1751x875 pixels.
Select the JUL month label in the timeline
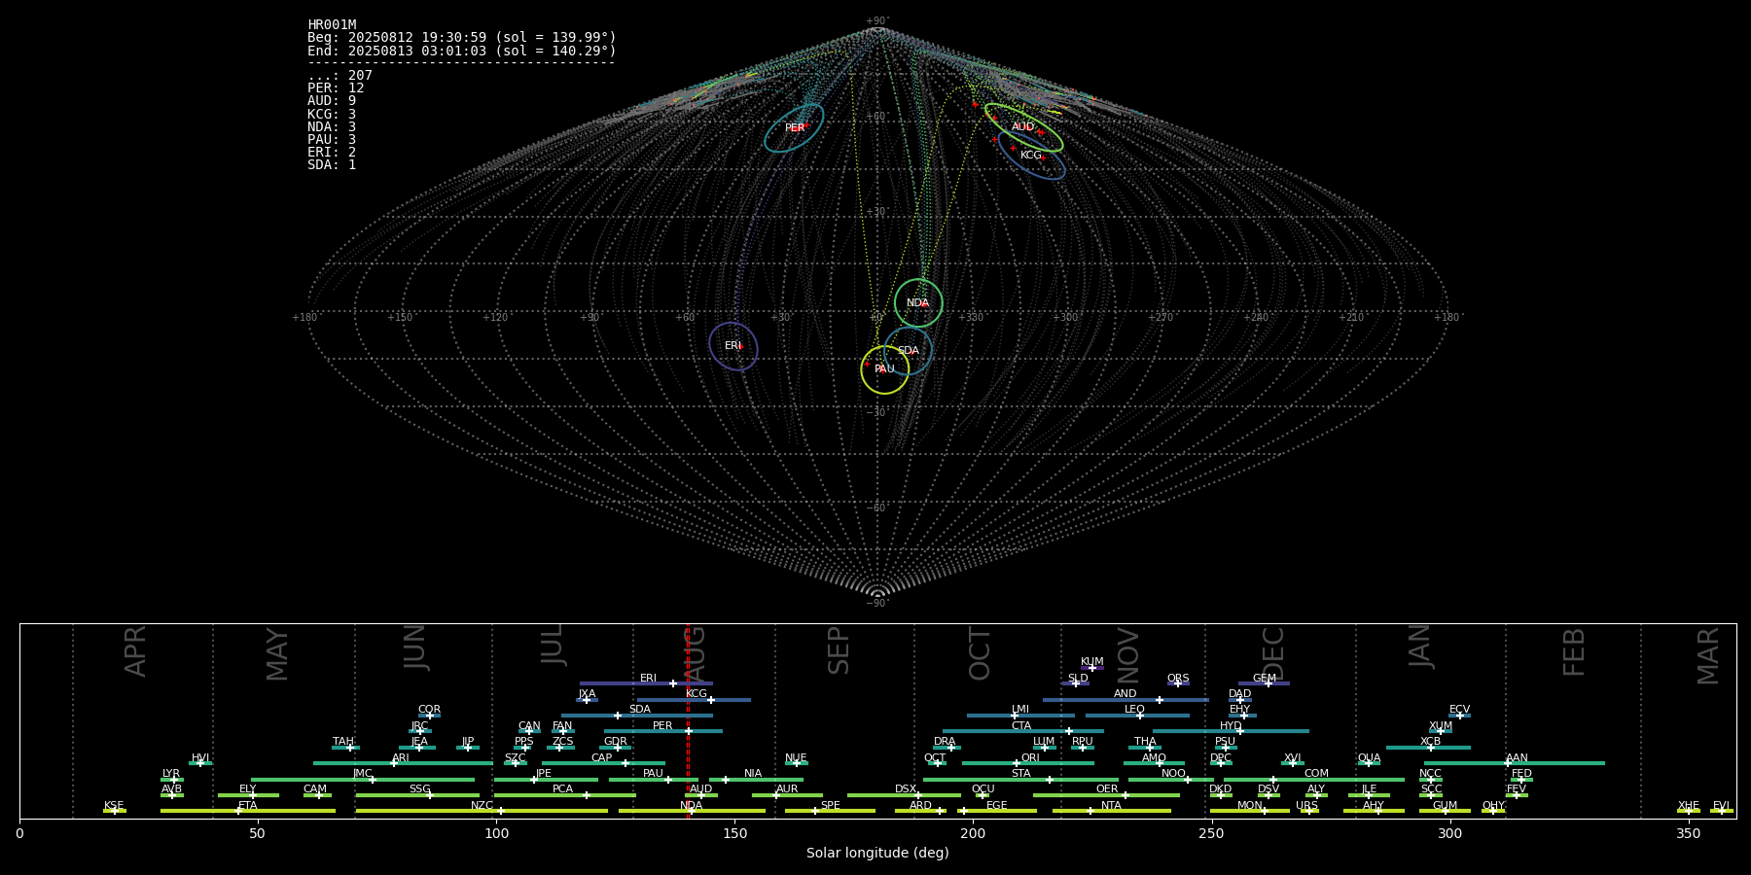point(553,645)
